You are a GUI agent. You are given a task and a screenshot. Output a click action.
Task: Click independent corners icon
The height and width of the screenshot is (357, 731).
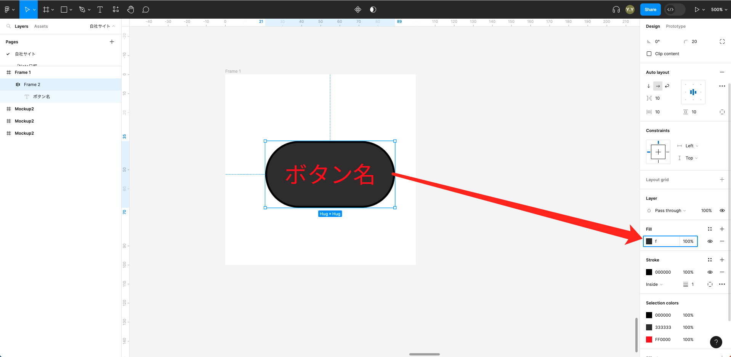[722, 41]
